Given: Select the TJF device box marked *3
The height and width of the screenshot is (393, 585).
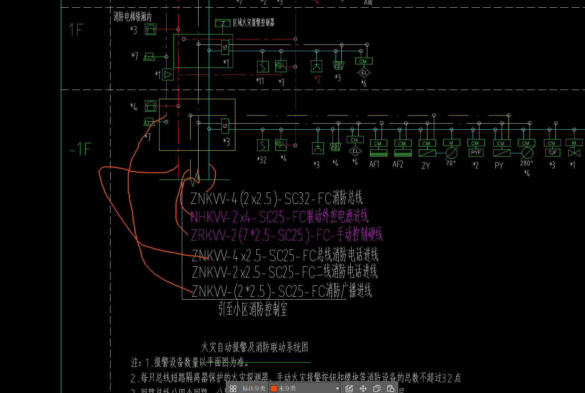Looking at the screenshot, I should (x=553, y=153).
